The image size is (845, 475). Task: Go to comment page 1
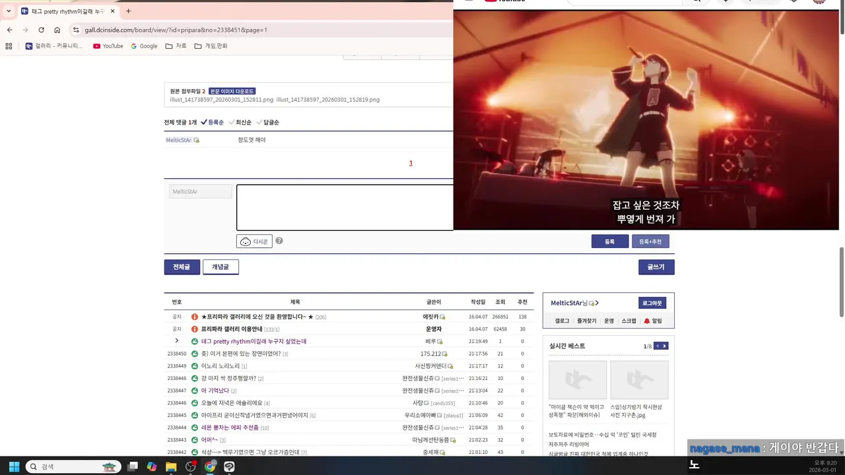411,163
